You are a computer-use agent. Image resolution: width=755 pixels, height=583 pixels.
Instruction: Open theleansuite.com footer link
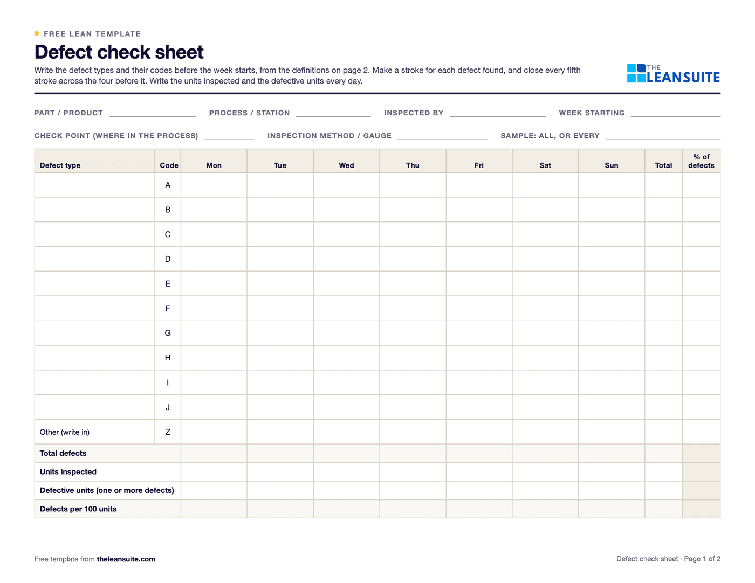[x=126, y=559]
